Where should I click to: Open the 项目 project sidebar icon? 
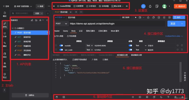click(x=5, y=55)
